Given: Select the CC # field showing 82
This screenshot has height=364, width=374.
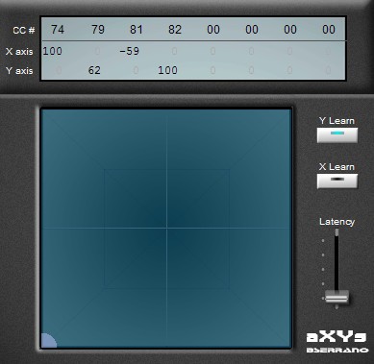Looking at the screenshot, I should click(x=175, y=30).
